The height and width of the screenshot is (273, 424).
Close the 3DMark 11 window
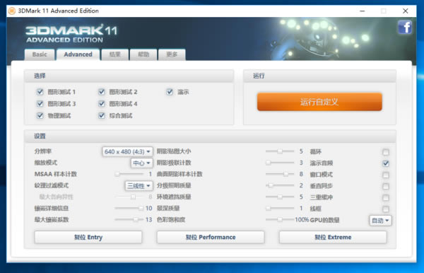click(406, 11)
